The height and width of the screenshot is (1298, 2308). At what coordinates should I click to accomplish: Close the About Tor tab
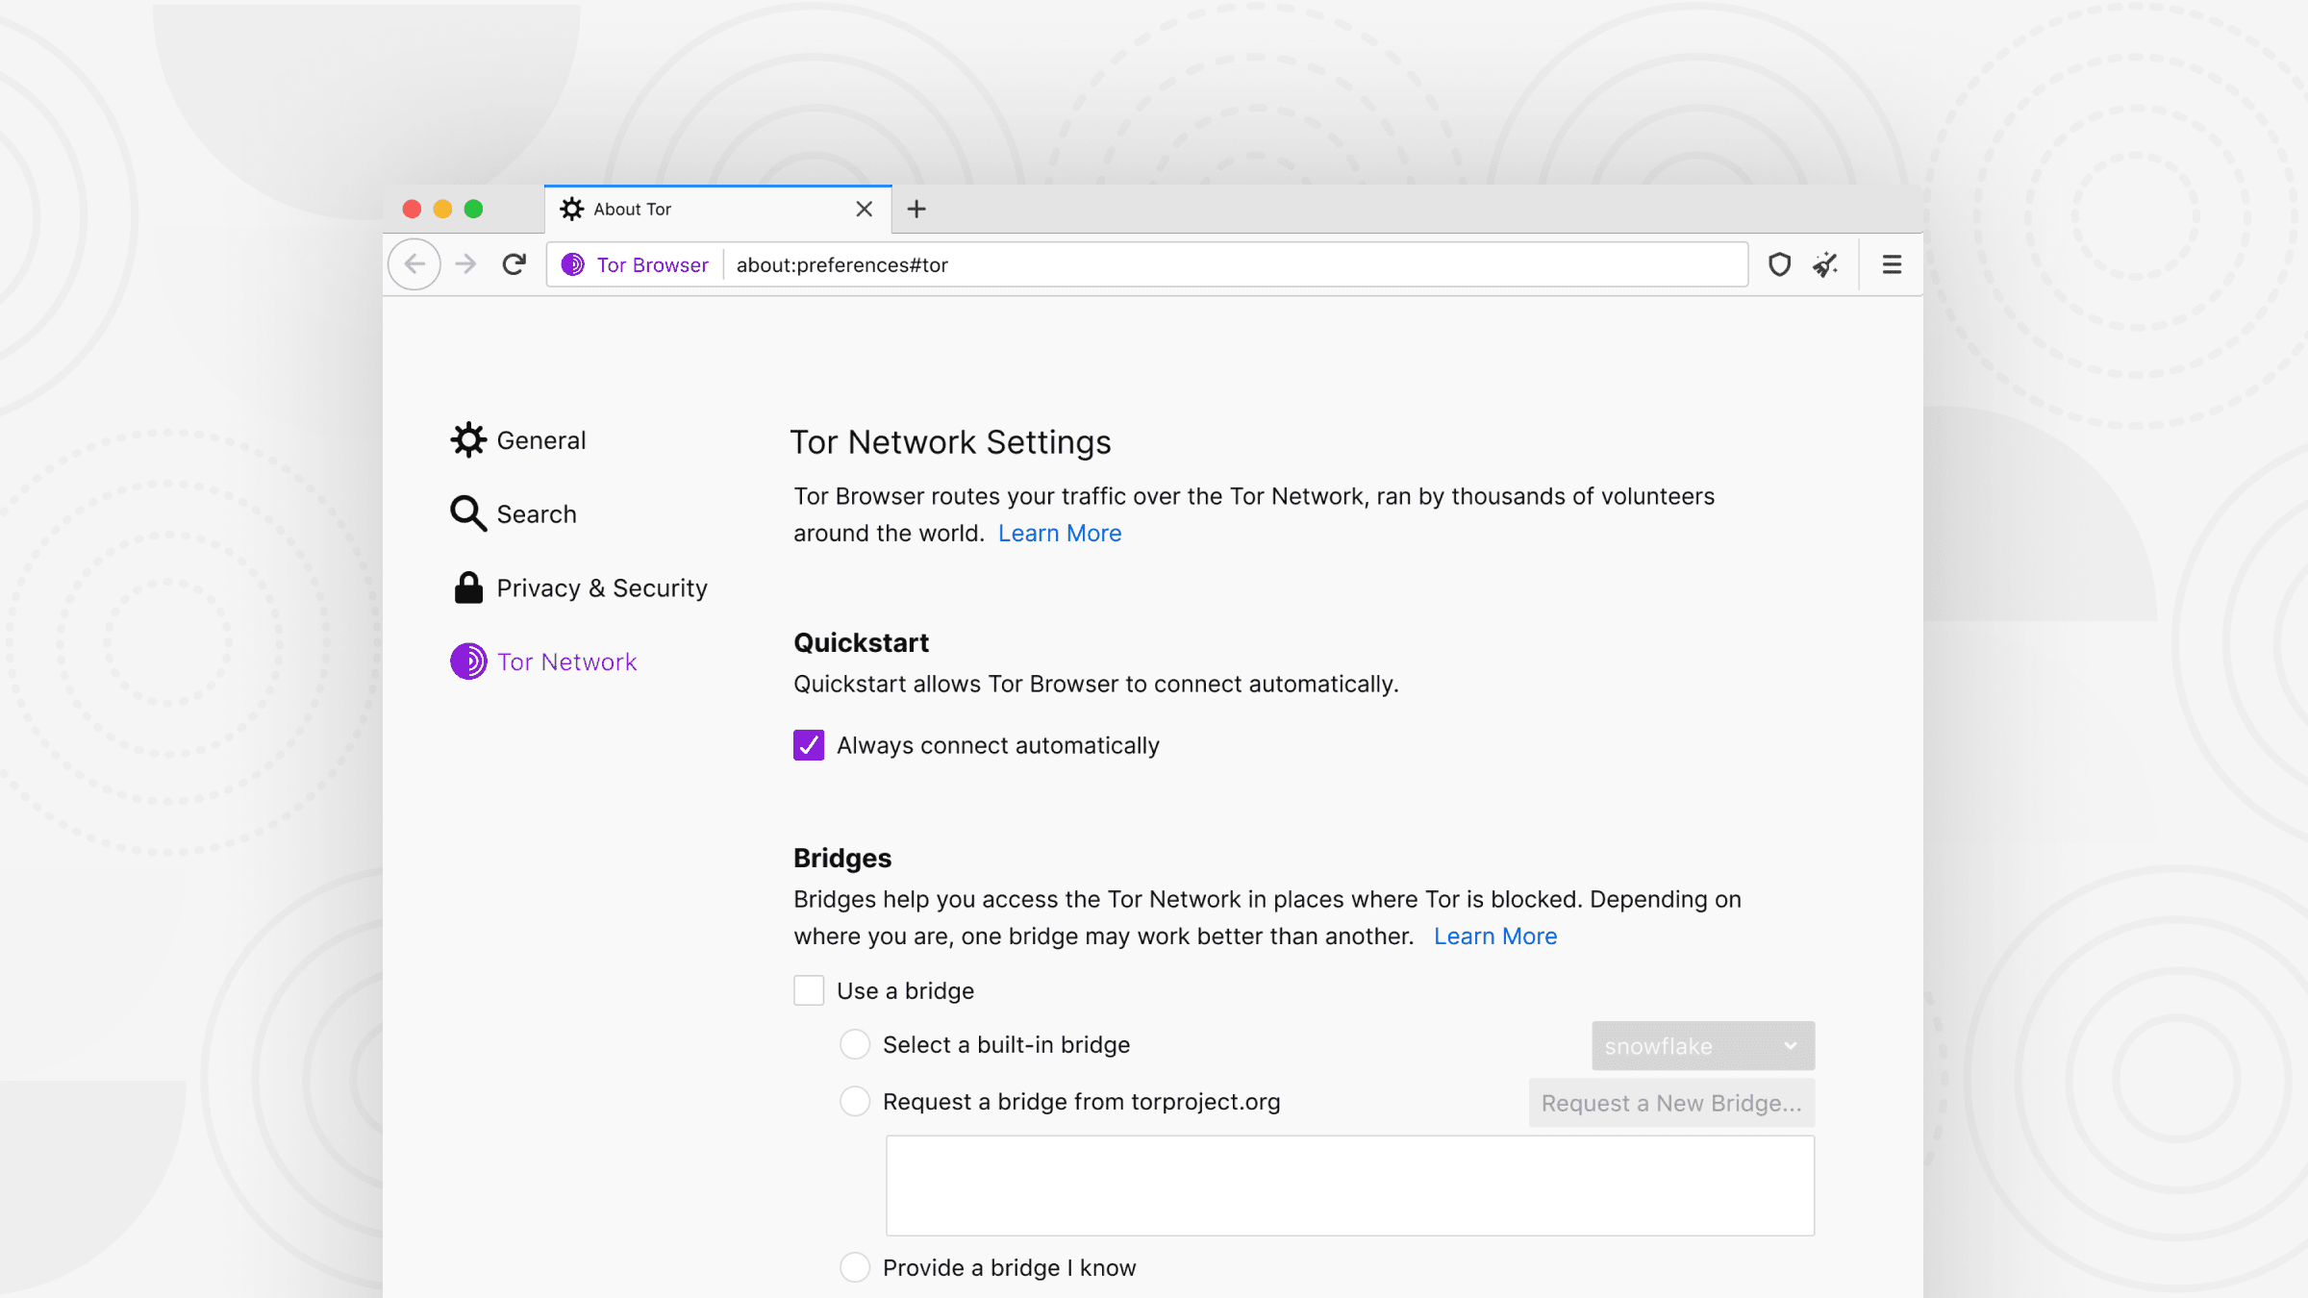[865, 209]
